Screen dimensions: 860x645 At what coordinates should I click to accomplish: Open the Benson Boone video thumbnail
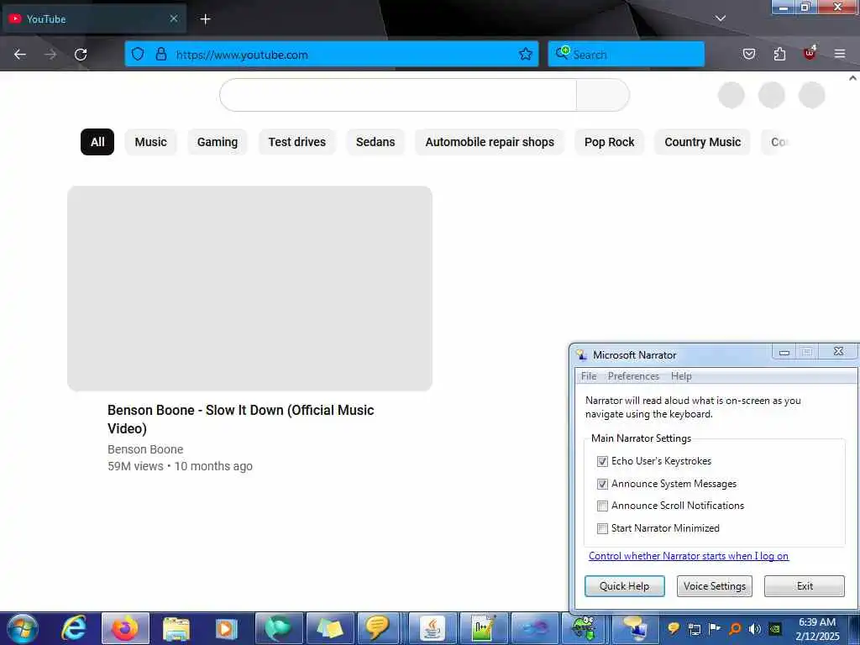(249, 289)
